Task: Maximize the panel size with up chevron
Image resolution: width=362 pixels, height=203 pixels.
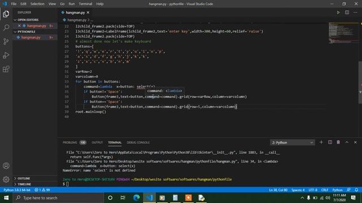Action: (x=347, y=142)
